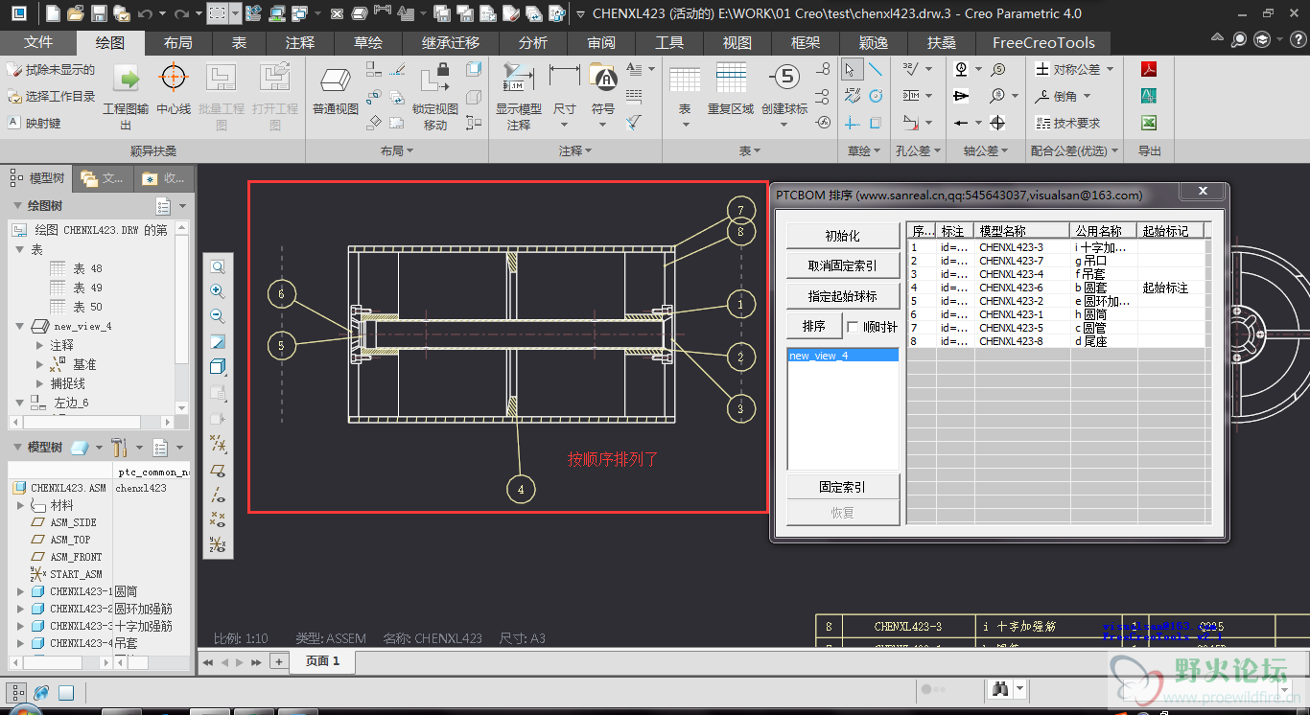Collapse the new_view_4 node in drawing tree
This screenshot has width=1310, height=715.
coord(20,326)
